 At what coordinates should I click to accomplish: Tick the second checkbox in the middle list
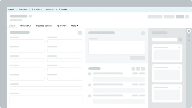pos(90,85)
